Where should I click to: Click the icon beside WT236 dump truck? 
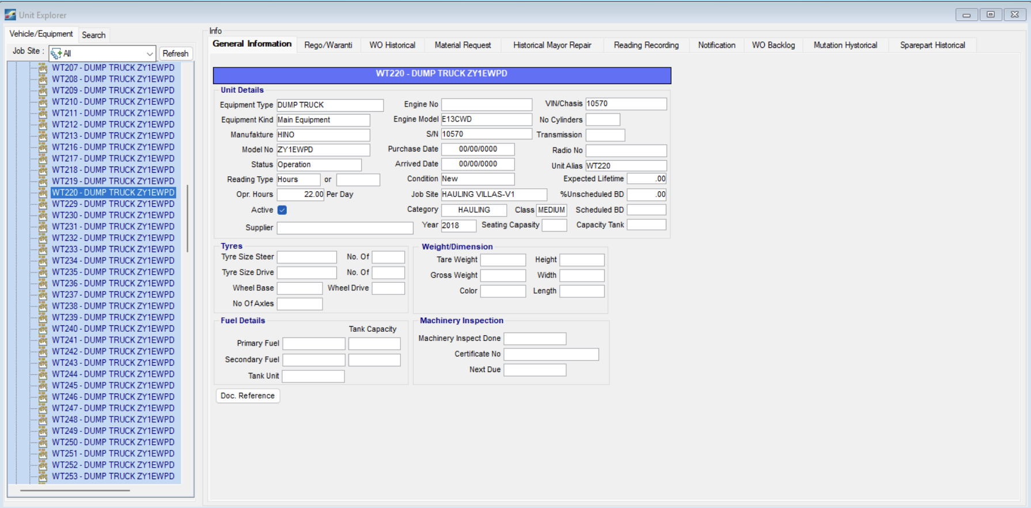pyautogui.click(x=43, y=283)
